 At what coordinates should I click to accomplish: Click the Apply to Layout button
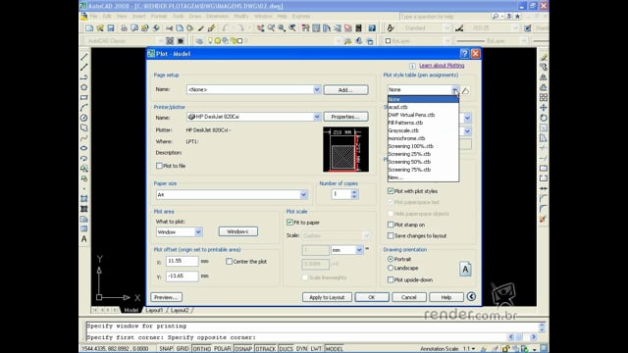tap(327, 297)
